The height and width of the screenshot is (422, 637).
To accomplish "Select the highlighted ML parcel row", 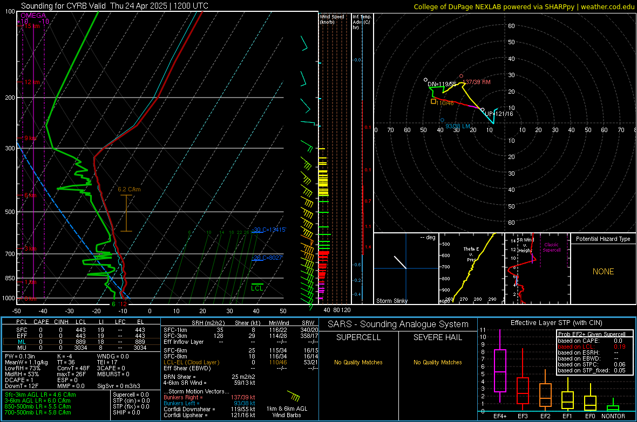I will 82,342.
